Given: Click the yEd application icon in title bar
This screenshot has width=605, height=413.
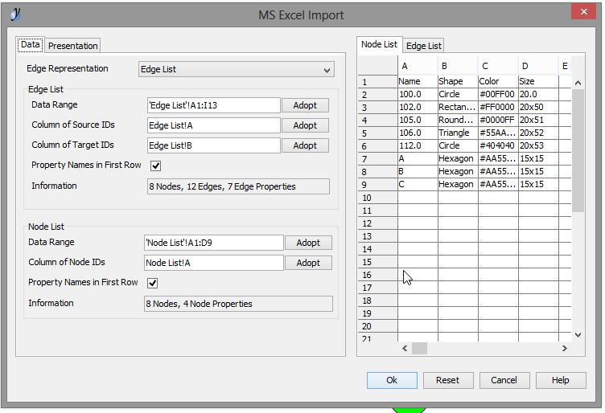Looking at the screenshot, I should click(x=17, y=14).
